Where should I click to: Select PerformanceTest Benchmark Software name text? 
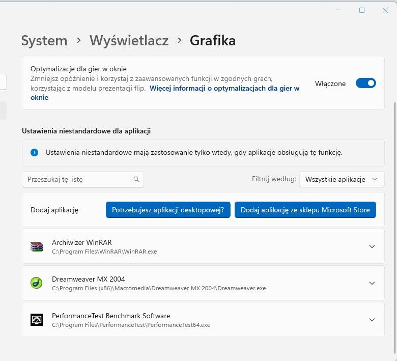pos(111,316)
